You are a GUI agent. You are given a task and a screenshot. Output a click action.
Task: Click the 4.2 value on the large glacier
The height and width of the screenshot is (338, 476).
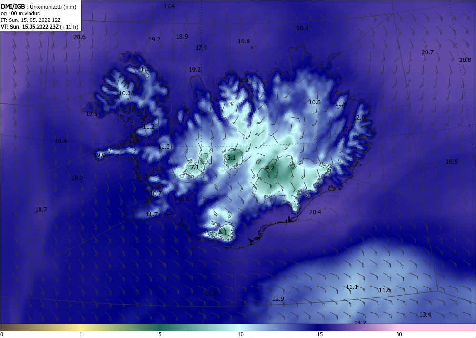pos(270,168)
